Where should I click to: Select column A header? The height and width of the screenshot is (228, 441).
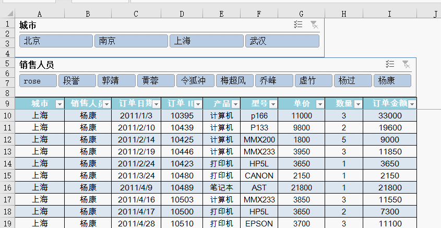40,14
